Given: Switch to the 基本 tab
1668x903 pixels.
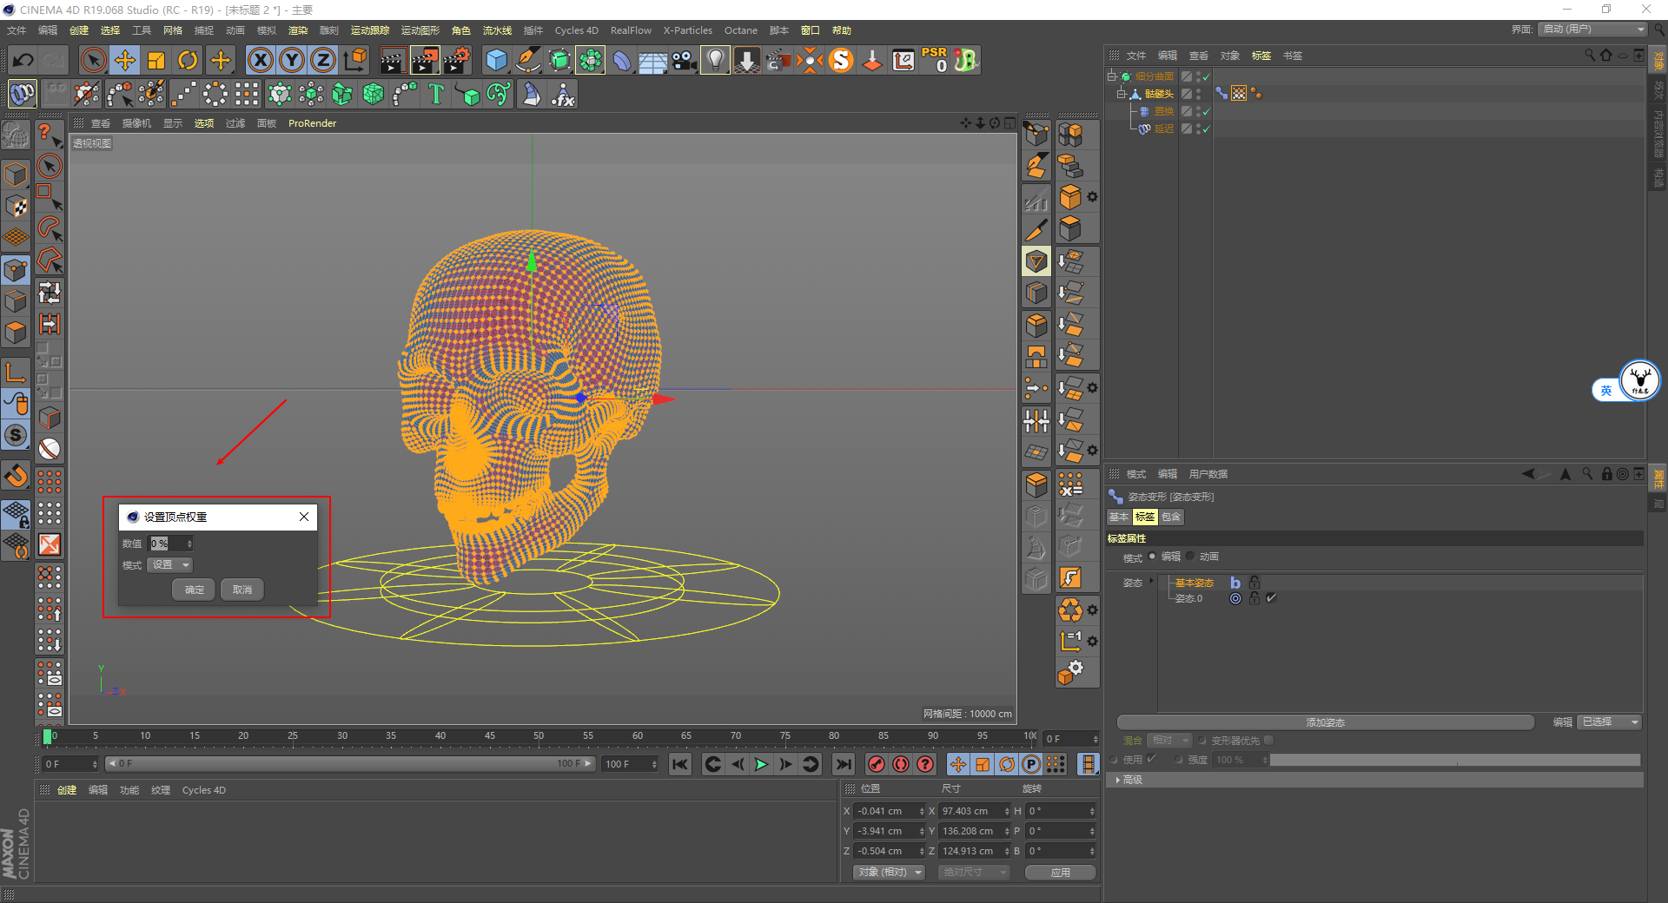Looking at the screenshot, I should [1119, 517].
